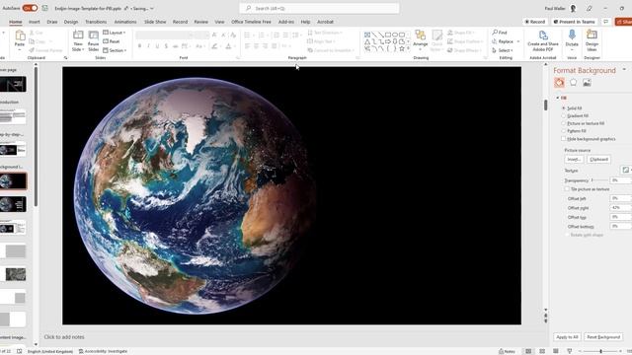Open the Select dropdown in Editing
The image size is (632, 355).
pos(503,50)
